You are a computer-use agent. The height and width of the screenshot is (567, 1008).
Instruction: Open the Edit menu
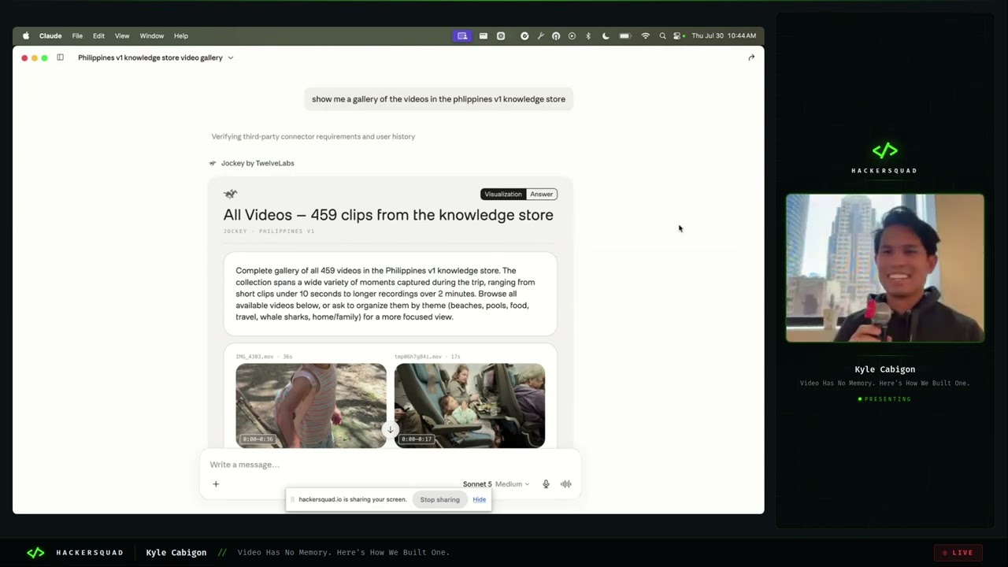tap(98, 35)
